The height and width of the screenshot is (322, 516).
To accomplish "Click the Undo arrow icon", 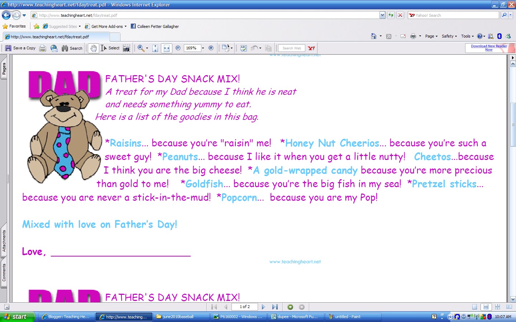I will 254,48.
